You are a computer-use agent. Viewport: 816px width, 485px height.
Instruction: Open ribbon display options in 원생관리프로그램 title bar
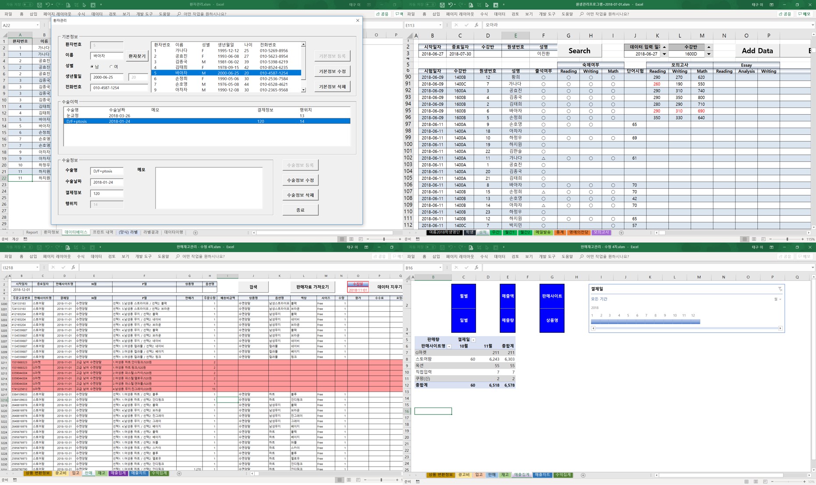(771, 5)
